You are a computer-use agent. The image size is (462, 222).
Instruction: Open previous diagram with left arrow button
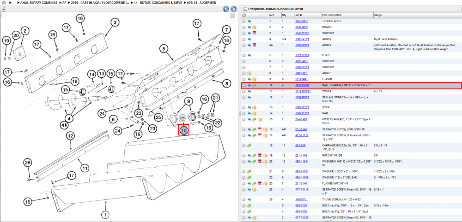pyautogui.click(x=226, y=9)
